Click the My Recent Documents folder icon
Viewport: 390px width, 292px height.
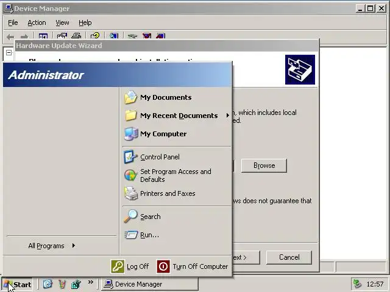click(x=131, y=116)
